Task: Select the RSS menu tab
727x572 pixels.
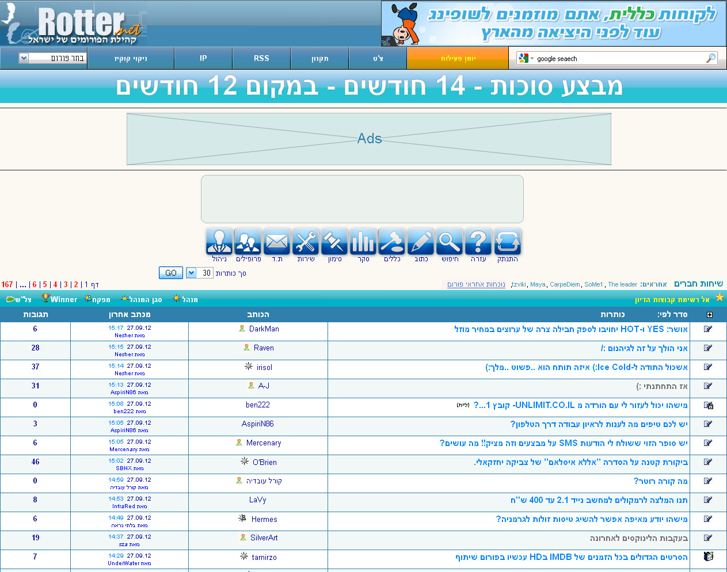Action: tap(261, 58)
